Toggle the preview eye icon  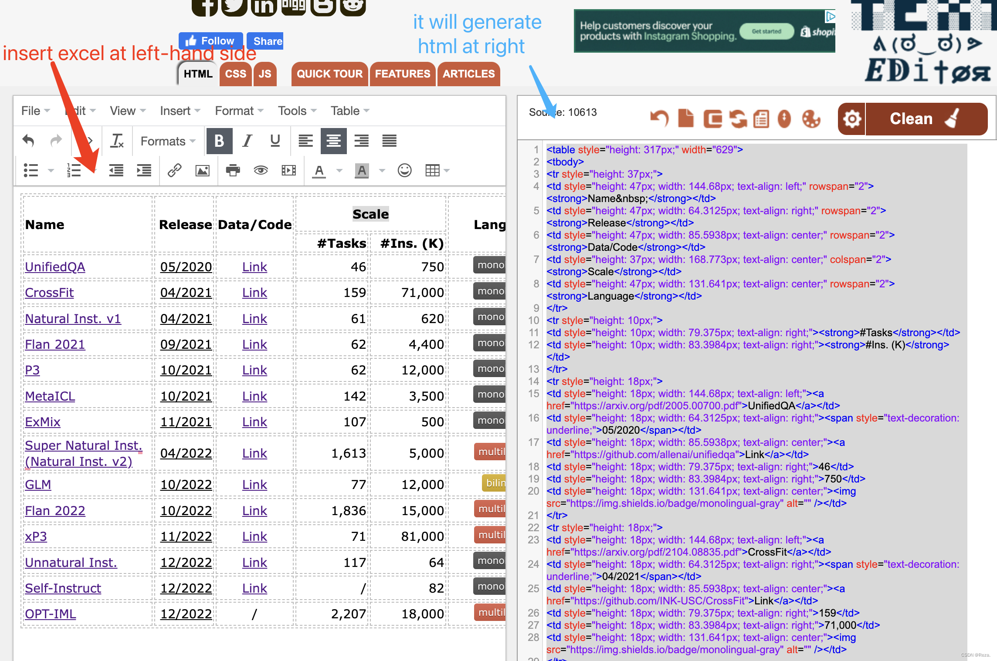(x=261, y=170)
